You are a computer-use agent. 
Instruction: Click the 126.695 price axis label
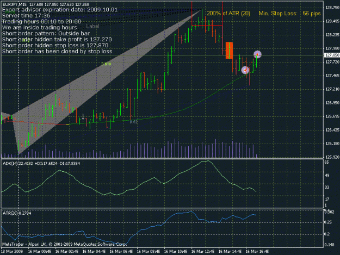click(x=332, y=116)
